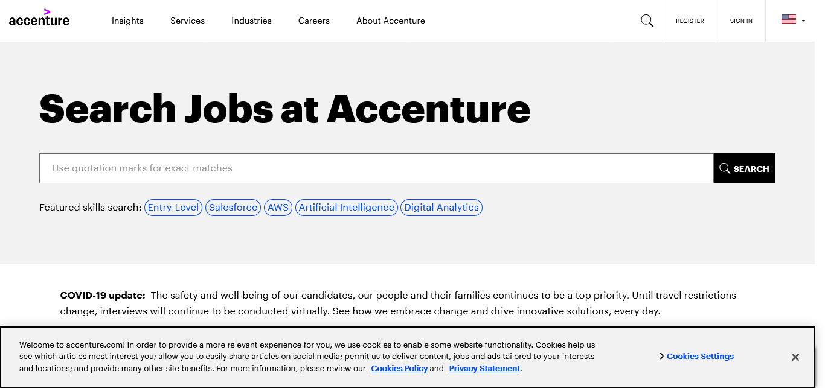This screenshot has height=388, width=825.
Task: Pick the Artificial Intelligence skill tag
Action: [347, 208]
